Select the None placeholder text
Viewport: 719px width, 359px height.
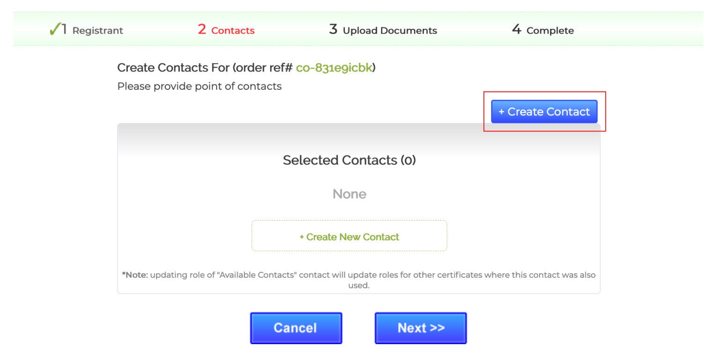pyautogui.click(x=349, y=194)
